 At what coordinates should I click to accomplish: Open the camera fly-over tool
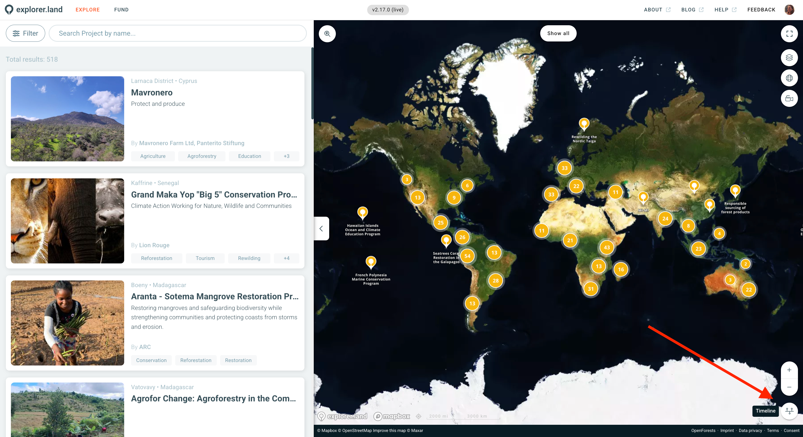click(789, 99)
